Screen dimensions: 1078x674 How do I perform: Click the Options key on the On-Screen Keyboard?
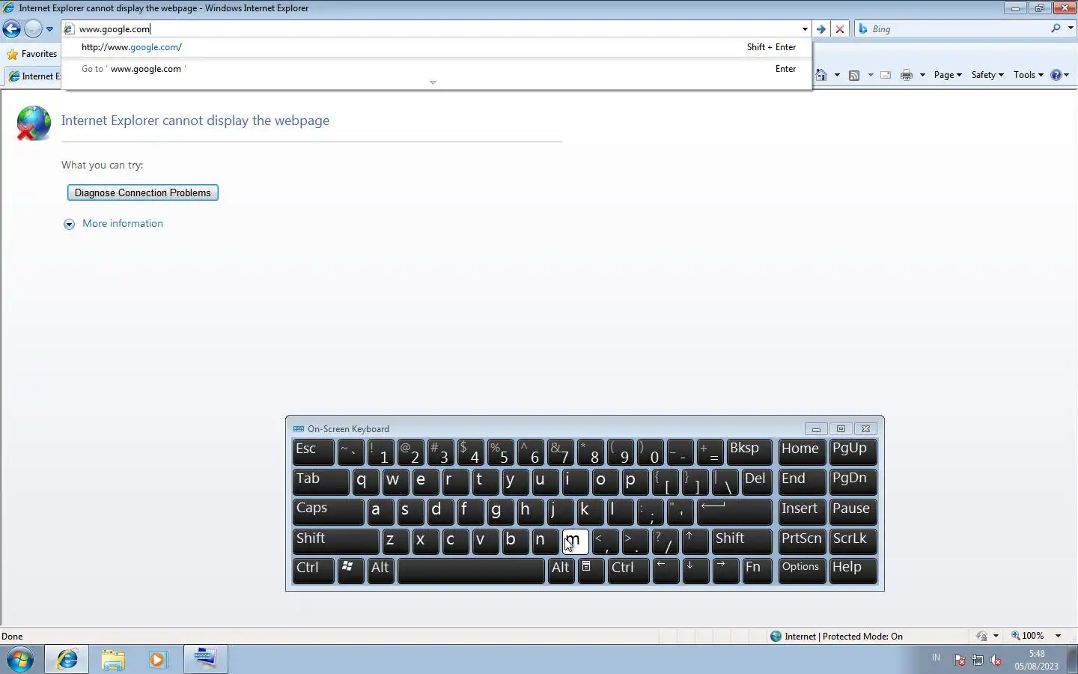(x=802, y=571)
